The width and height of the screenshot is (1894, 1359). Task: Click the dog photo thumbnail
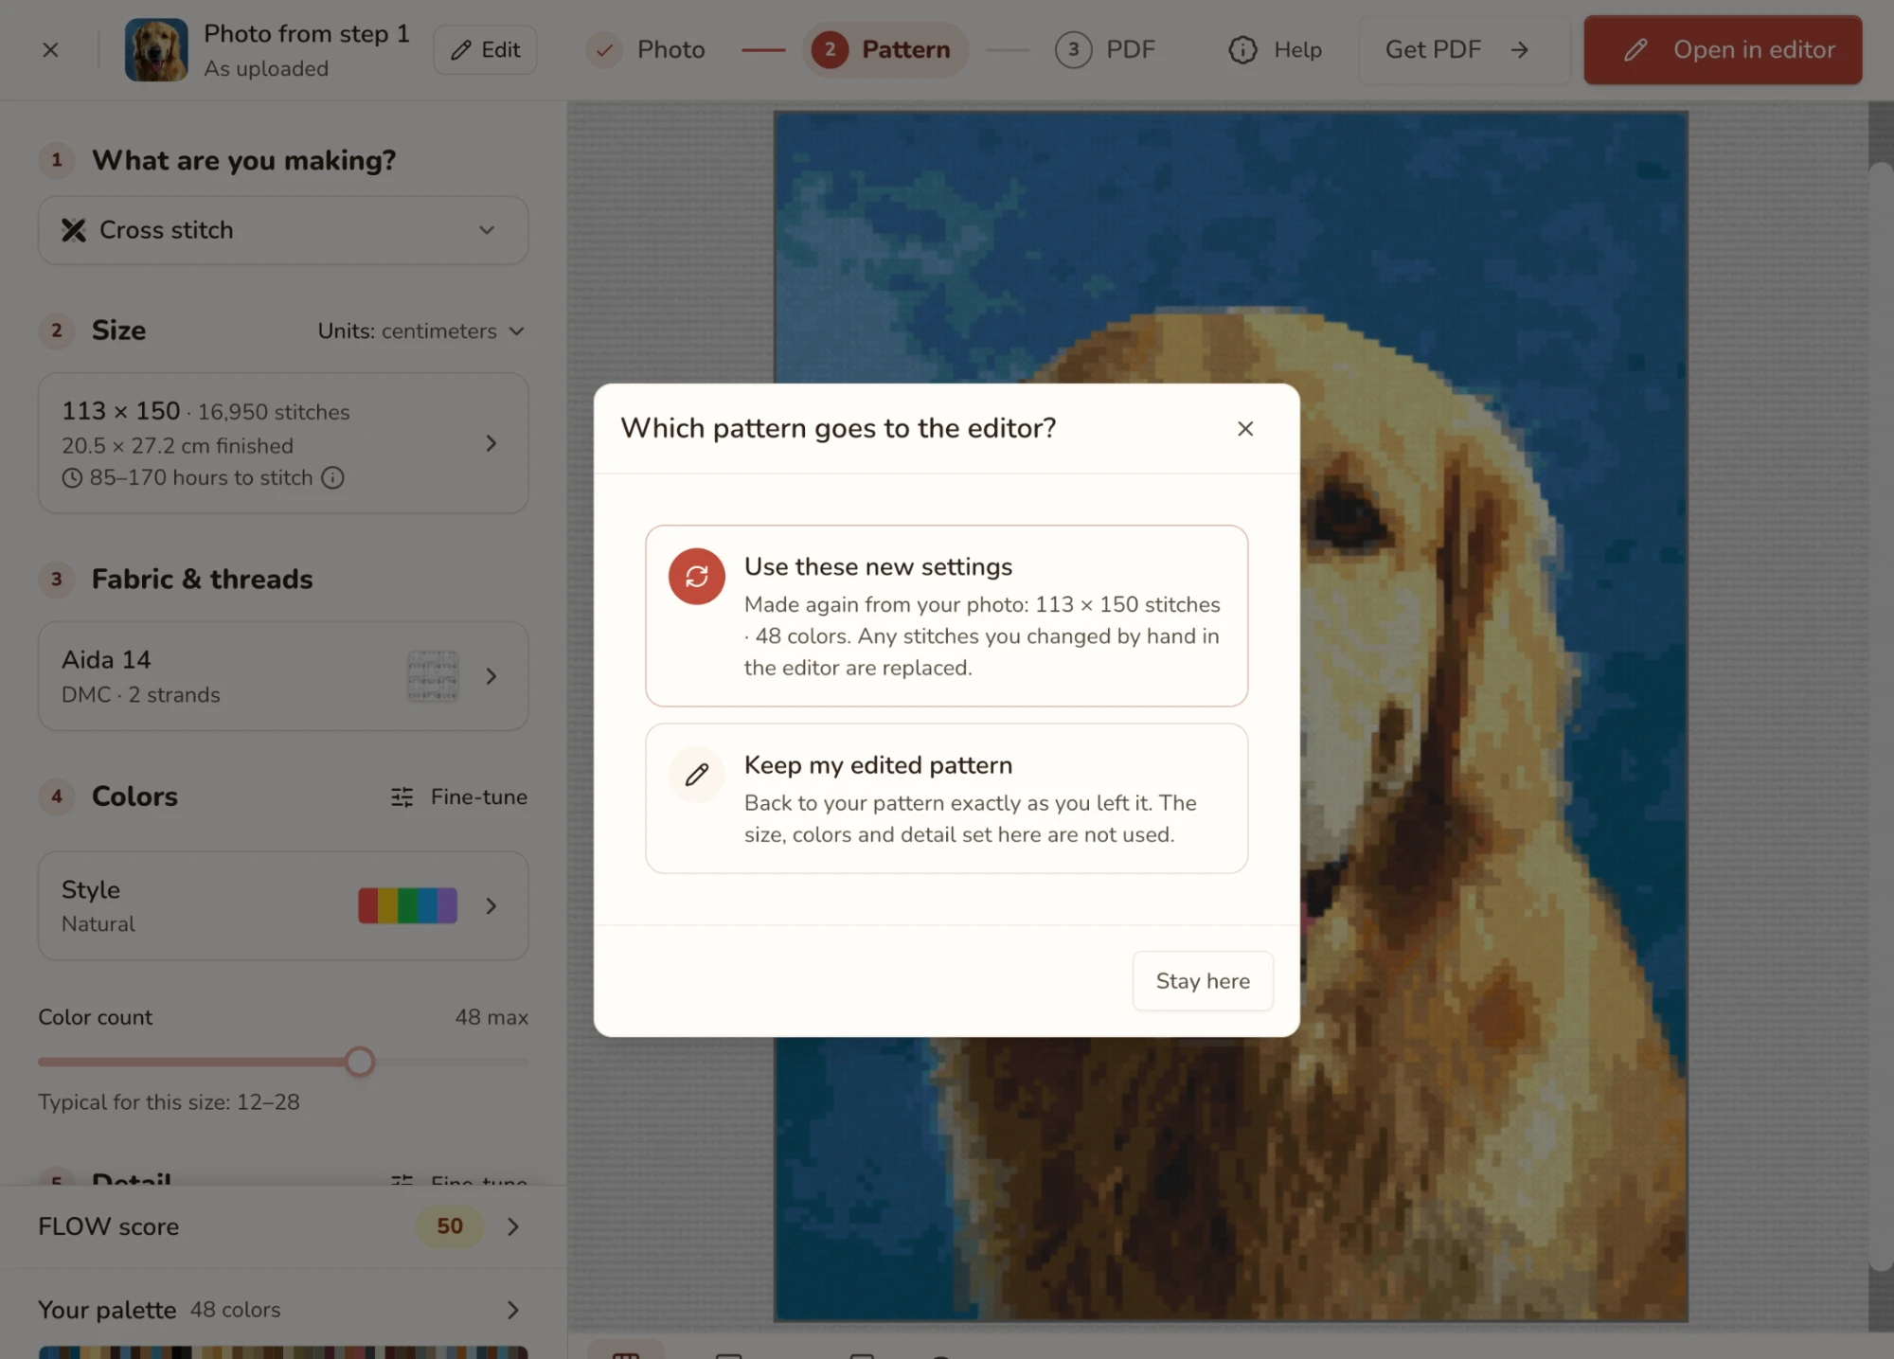point(156,49)
